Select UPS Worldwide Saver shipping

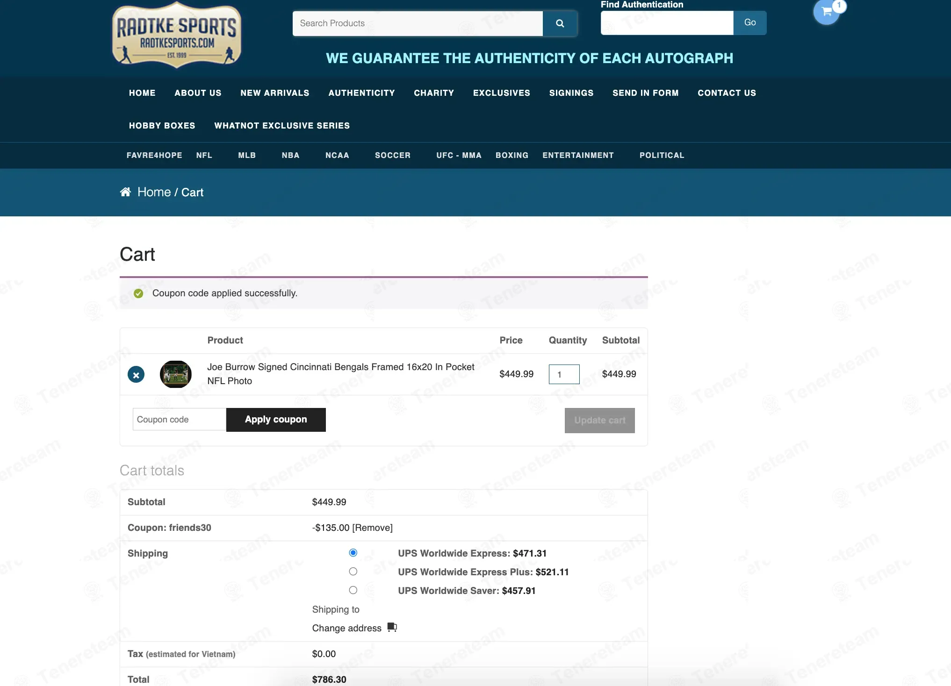[353, 590]
